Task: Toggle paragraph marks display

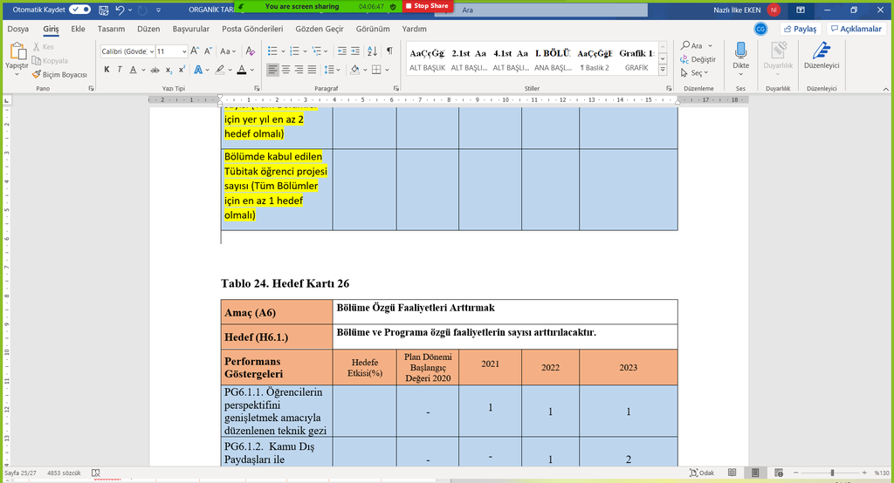Action: tap(389, 51)
